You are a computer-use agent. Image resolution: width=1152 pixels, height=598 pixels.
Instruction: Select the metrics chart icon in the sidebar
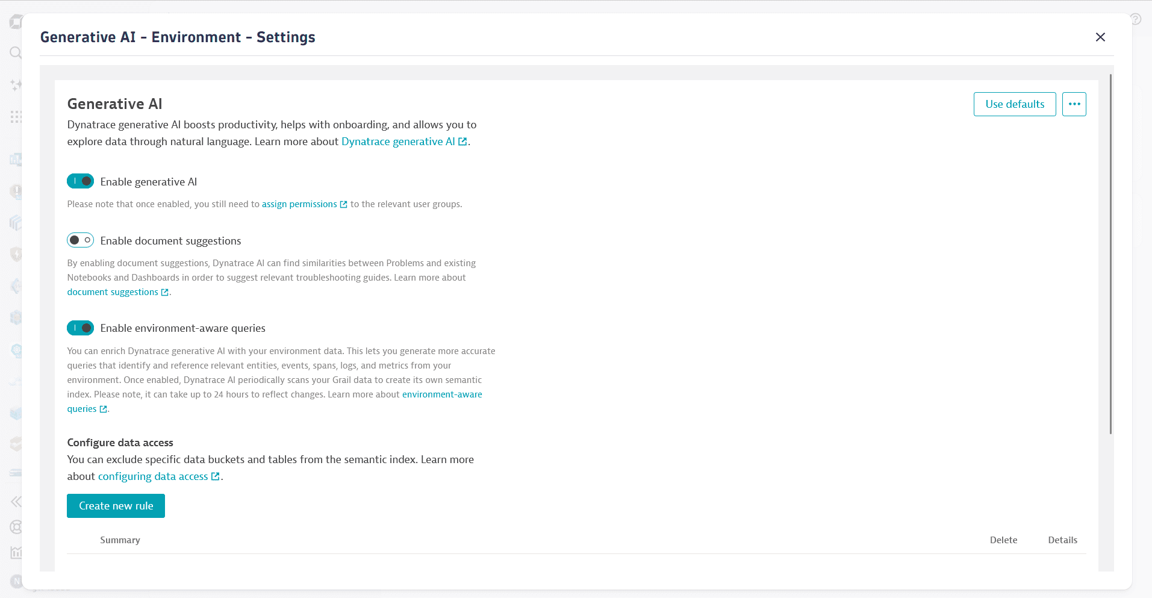click(x=16, y=552)
